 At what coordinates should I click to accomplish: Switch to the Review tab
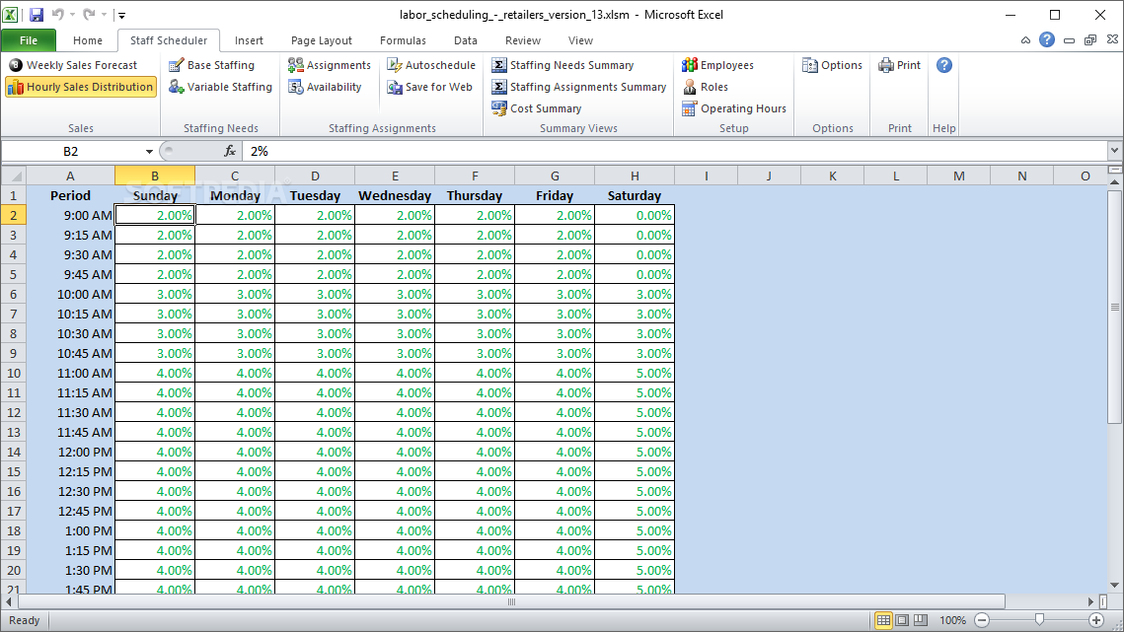523,40
